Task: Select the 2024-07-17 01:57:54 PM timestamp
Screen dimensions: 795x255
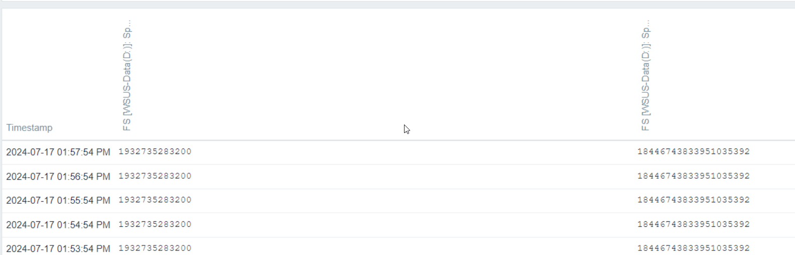Action: pyautogui.click(x=58, y=152)
